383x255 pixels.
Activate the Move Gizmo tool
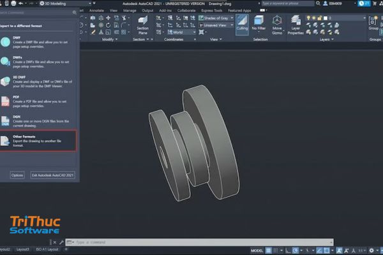[x=277, y=25]
